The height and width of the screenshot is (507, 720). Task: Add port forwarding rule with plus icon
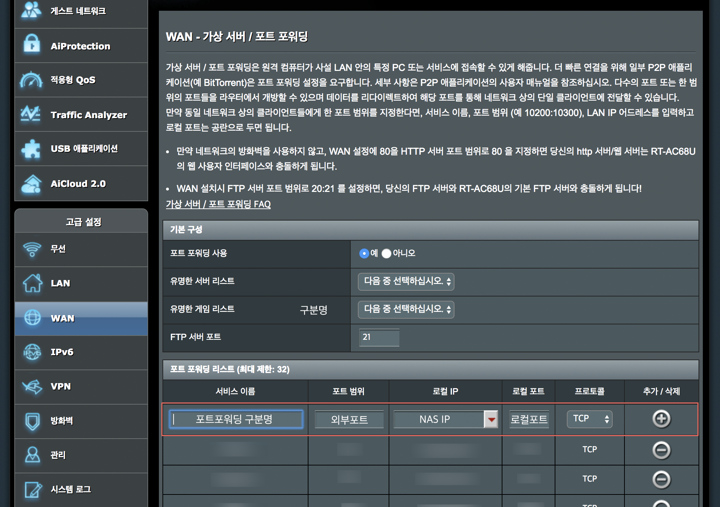[x=661, y=419]
